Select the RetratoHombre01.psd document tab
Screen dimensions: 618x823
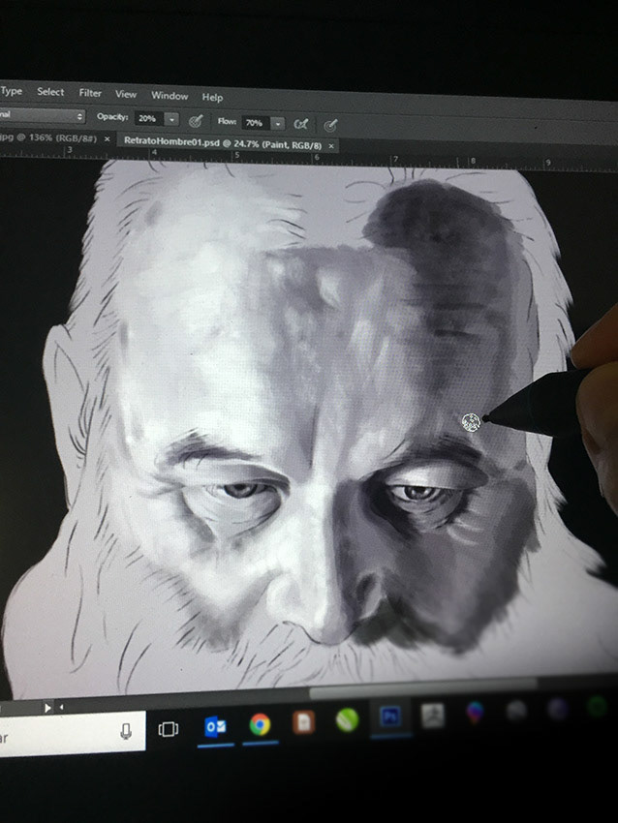[x=223, y=142]
